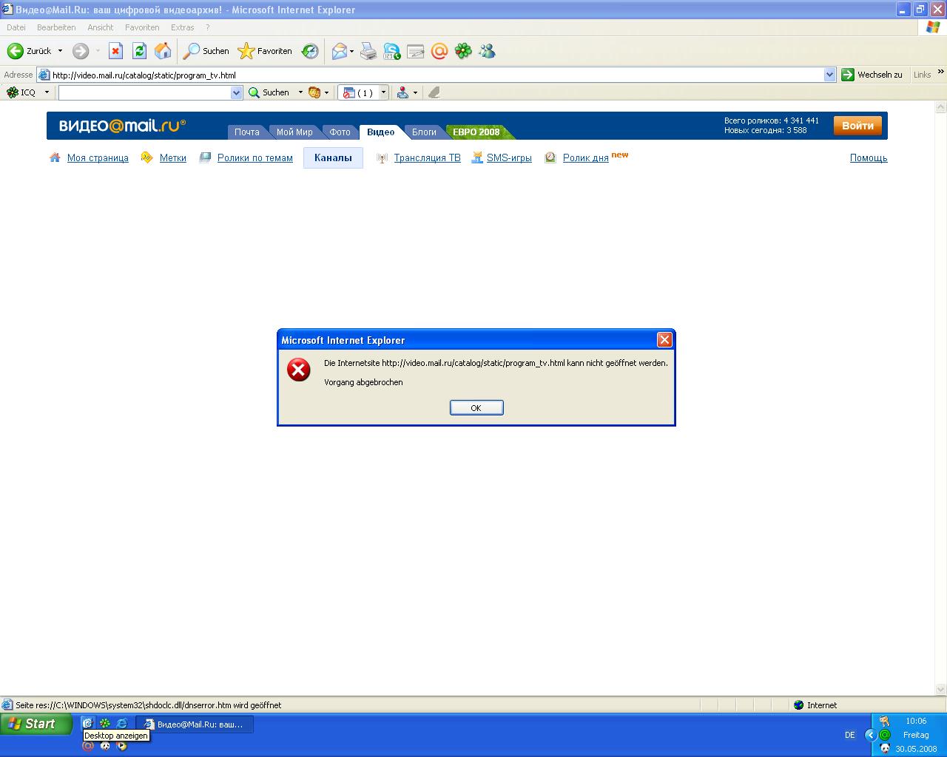Print the page with printer icon
The width and height of the screenshot is (947, 757).
pos(368,51)
